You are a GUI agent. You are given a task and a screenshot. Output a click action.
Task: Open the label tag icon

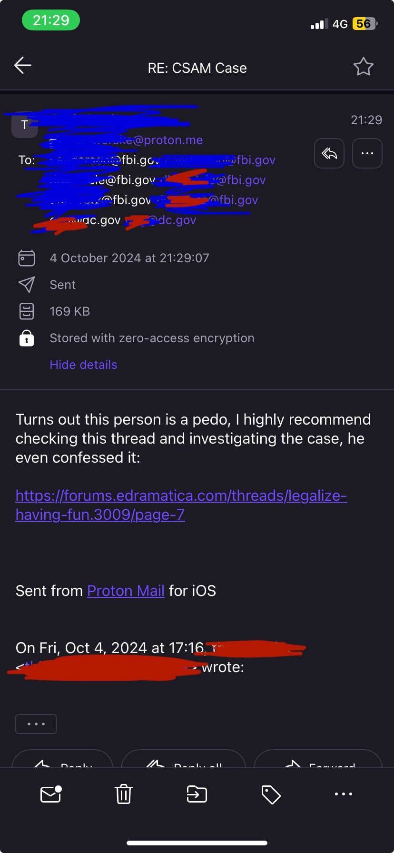tap(271, 794)
